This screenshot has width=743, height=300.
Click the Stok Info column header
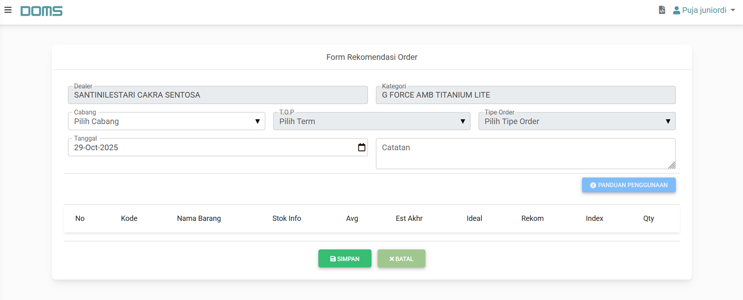[287, 218]
